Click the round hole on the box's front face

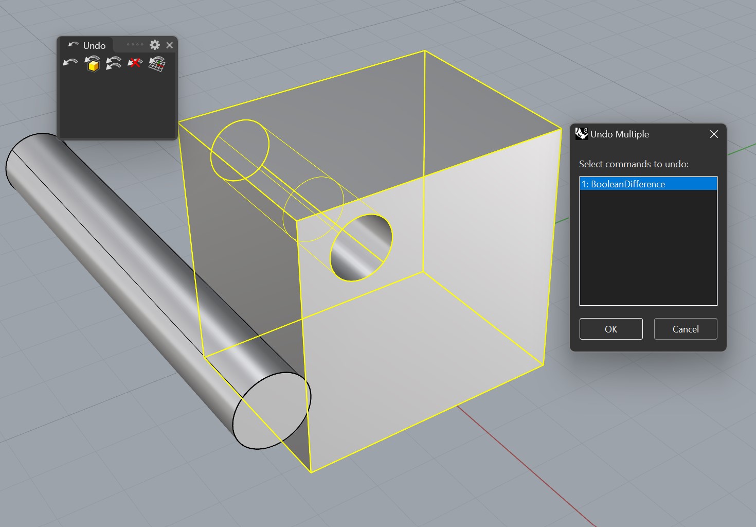pos(361,248)
